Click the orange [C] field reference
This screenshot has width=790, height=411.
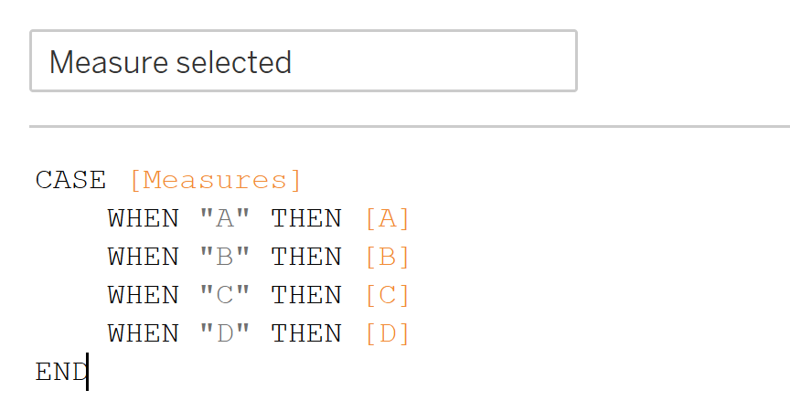(388, 295)
